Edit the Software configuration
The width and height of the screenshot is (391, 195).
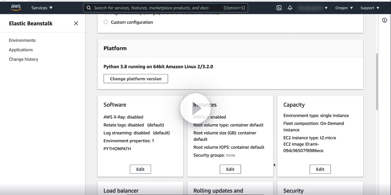click(140, 169)
